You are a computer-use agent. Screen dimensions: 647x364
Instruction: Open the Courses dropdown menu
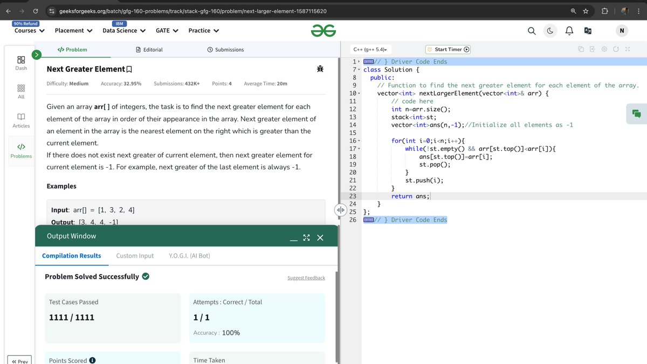coord(30,31)
